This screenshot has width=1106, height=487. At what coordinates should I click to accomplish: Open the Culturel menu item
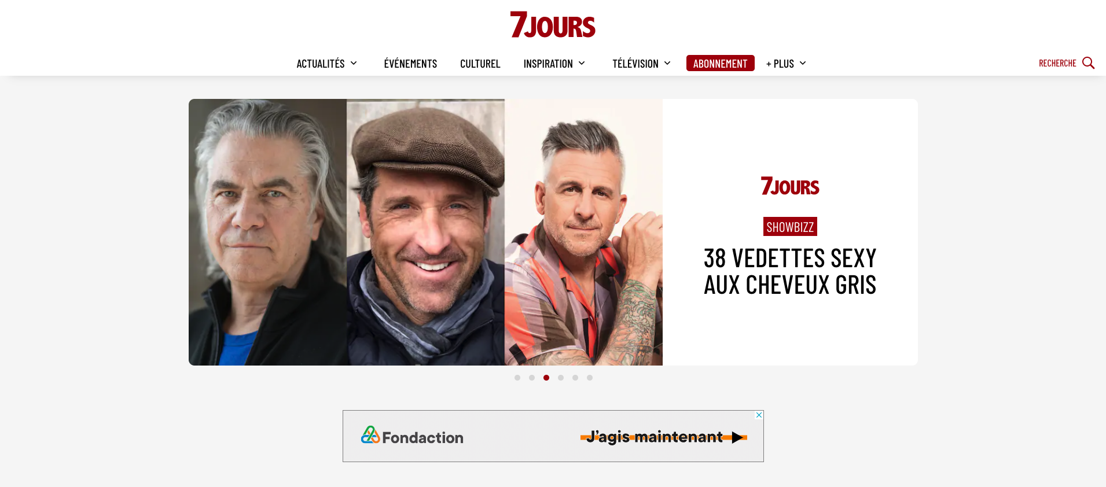point(480,64)
